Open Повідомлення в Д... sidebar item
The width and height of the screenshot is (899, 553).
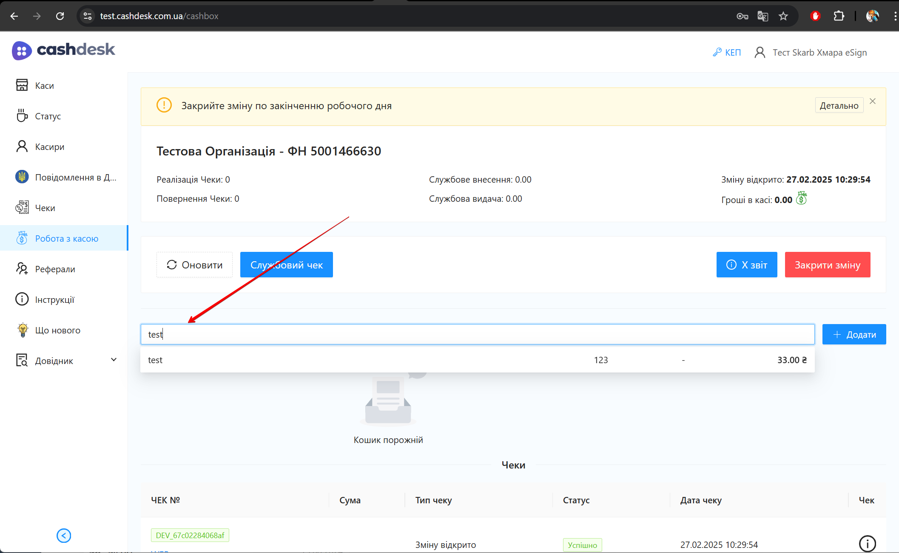point(75,178)
